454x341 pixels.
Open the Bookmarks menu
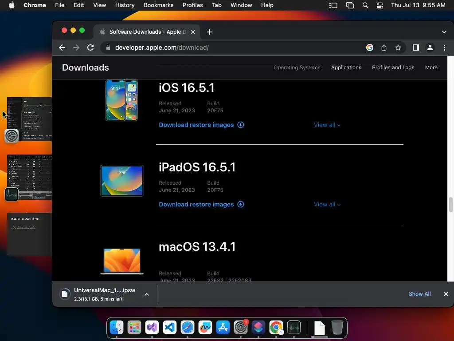[x=159, y=5]
